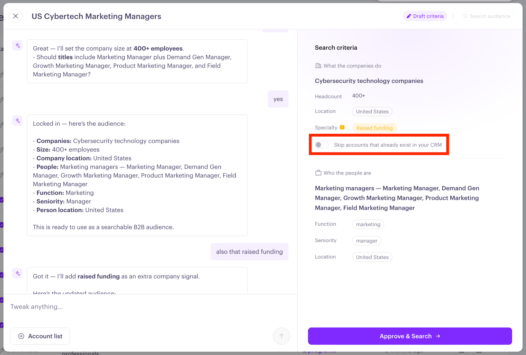Click the Function label in search criteria
The height and width of the screenshot is (355, 526).
[325, 224]
